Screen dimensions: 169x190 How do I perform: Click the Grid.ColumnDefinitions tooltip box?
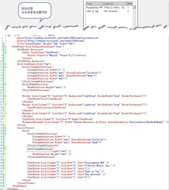tap(40, 149)
